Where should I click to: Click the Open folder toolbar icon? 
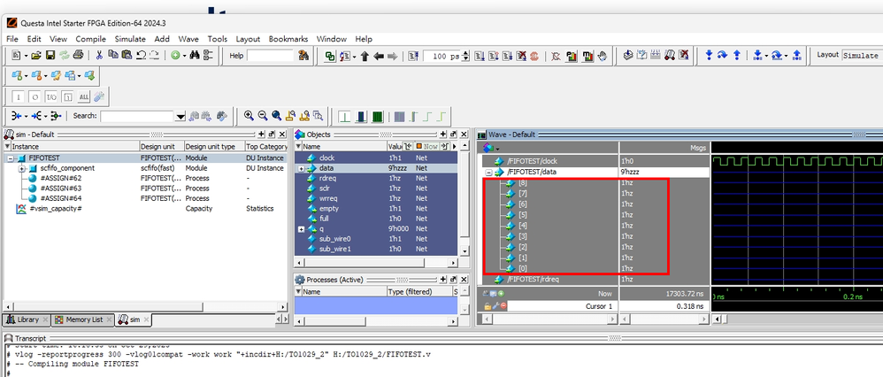click(x=36, y=56)
